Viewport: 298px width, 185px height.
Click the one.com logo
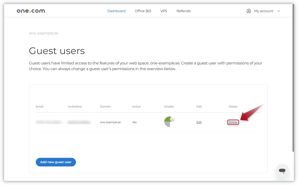[x=31, y=11]
